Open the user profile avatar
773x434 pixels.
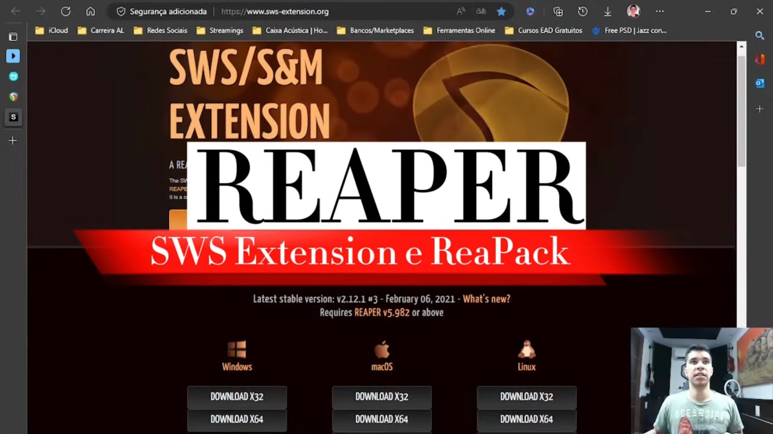pyautogui.click(x=633, y=11)
